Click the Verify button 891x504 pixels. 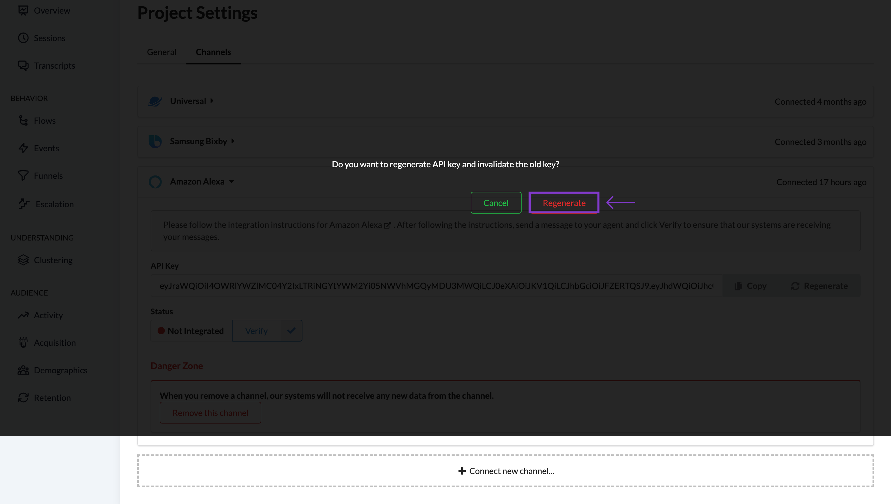[x=256, y=331]
